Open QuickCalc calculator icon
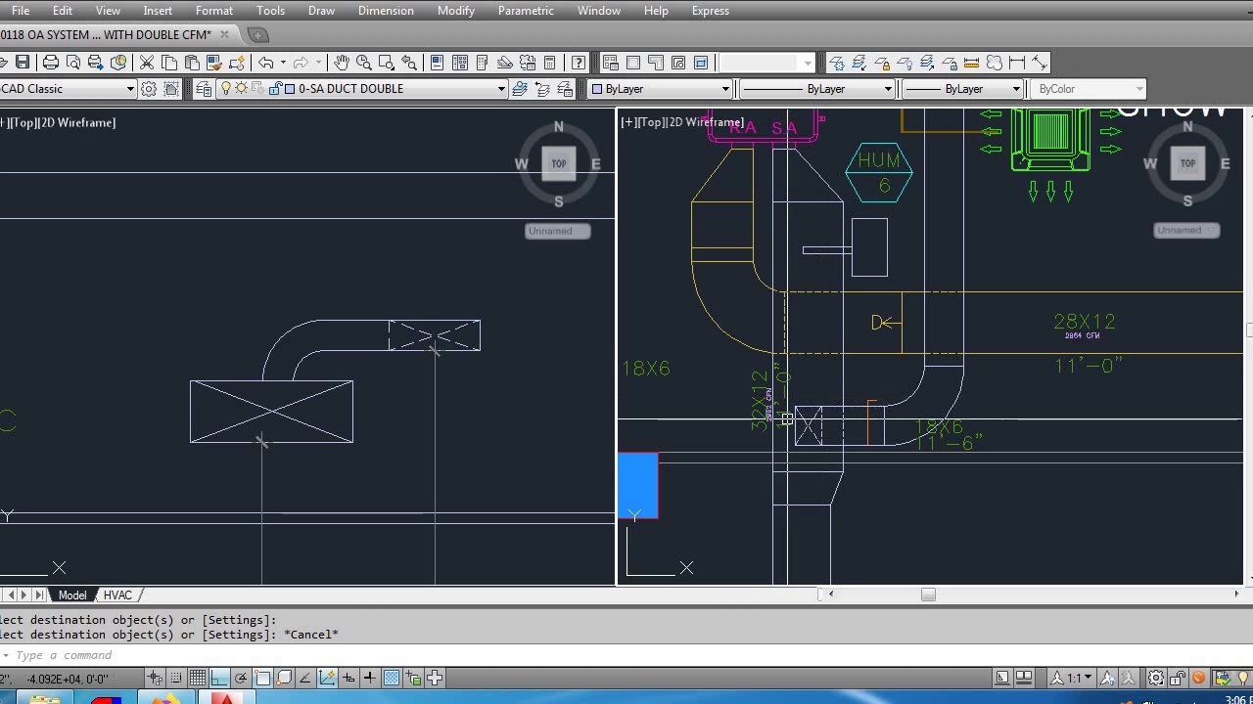This screenshot has height=704, width=1253. (x=549, y=63)
